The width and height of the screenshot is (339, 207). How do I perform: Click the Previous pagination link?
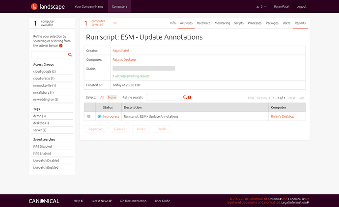pos(263,98)
